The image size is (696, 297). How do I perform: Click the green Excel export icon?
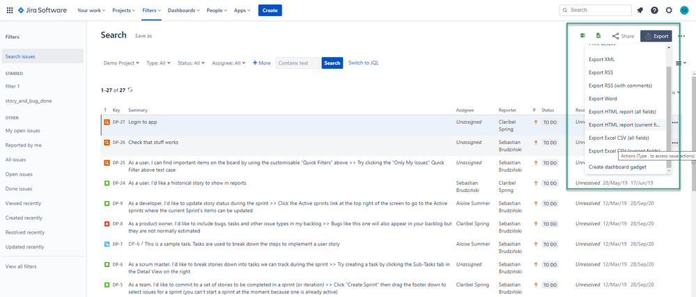[x=583, y=36]
